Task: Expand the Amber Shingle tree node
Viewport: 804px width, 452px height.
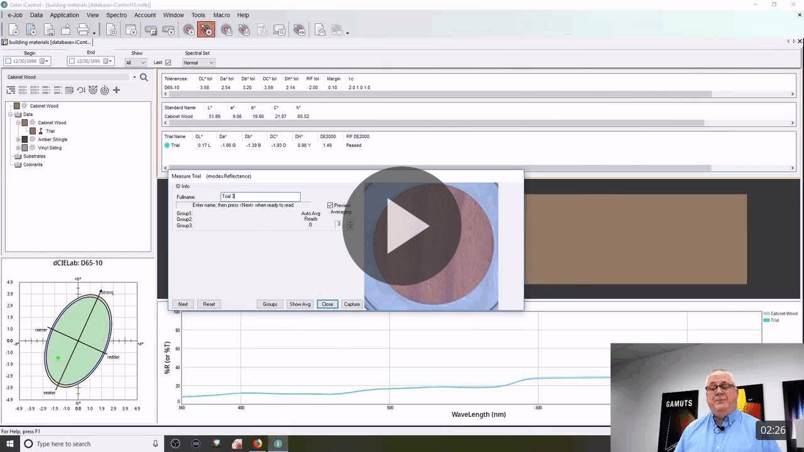Action: click(18, 139)
